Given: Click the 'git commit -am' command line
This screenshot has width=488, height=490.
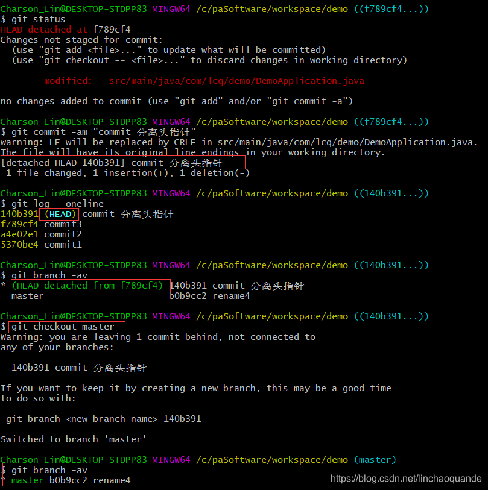Looking at the screenshot, I should pyautogui.click(x=98, y=132).
